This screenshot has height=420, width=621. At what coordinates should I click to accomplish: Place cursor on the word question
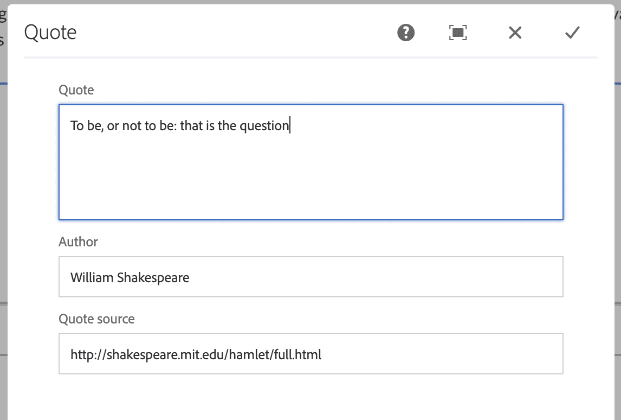(x=264, y=126)
